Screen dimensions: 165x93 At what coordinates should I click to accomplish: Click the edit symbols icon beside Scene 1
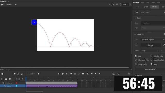(x=2, y=5)
